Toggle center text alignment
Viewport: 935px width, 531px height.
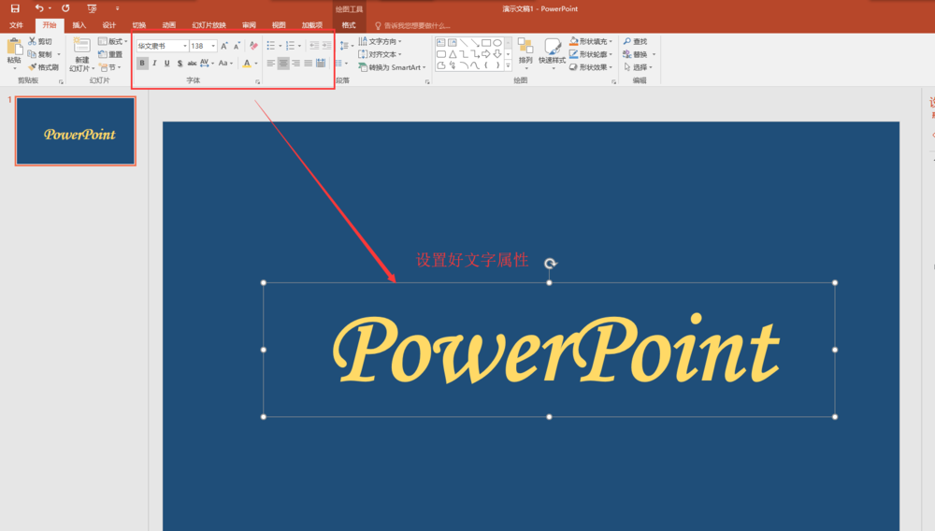pyautogui.click(x=283, y=64)
